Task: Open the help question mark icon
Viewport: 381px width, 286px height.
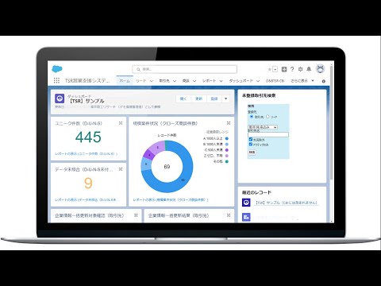Action: 292,69
